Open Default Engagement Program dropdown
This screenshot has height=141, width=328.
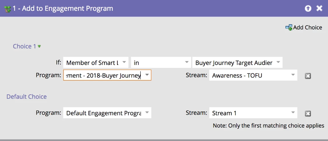(x=147, y=113)
